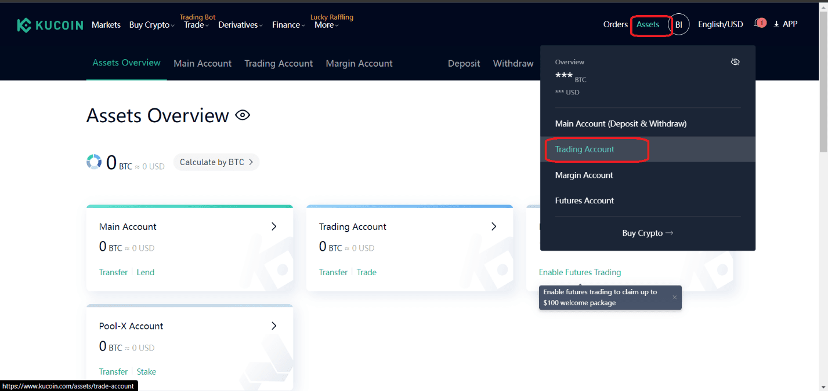Image resolution: width=828 pixels, height=391 pixels.
Task: Click Buy Crypto at the dropdown bottom
Action: [648, 233]
